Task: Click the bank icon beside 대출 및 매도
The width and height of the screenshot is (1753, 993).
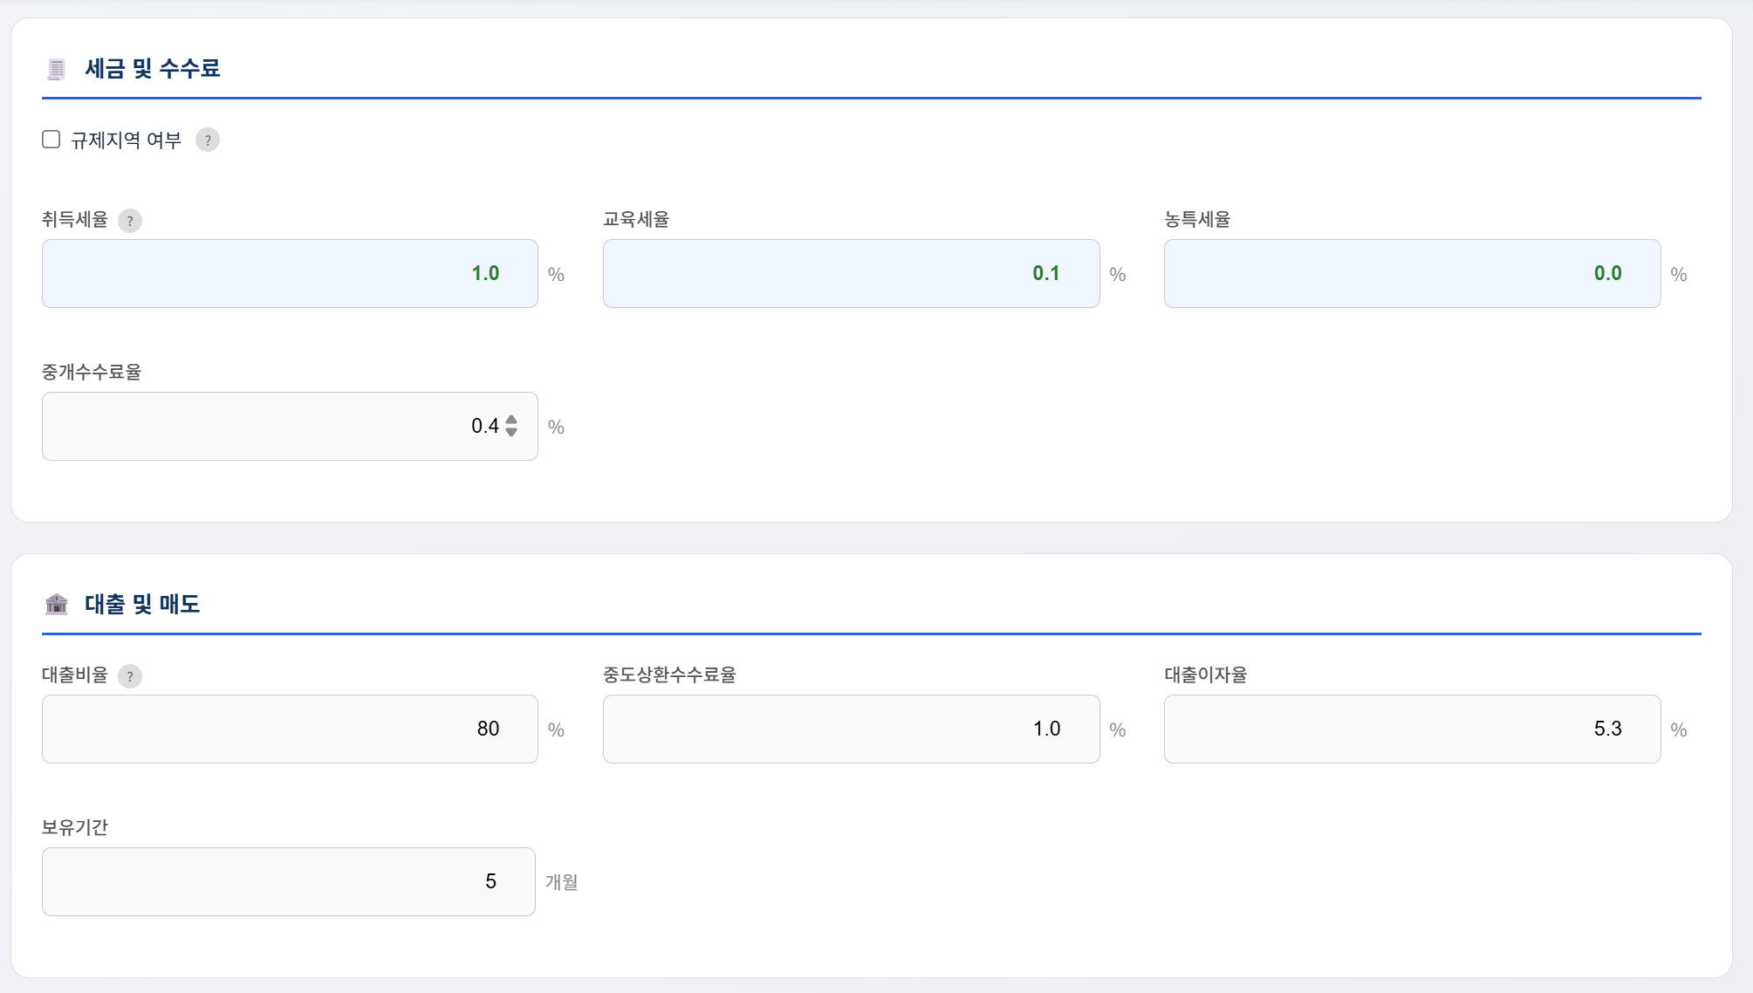Action: [56, 603]
